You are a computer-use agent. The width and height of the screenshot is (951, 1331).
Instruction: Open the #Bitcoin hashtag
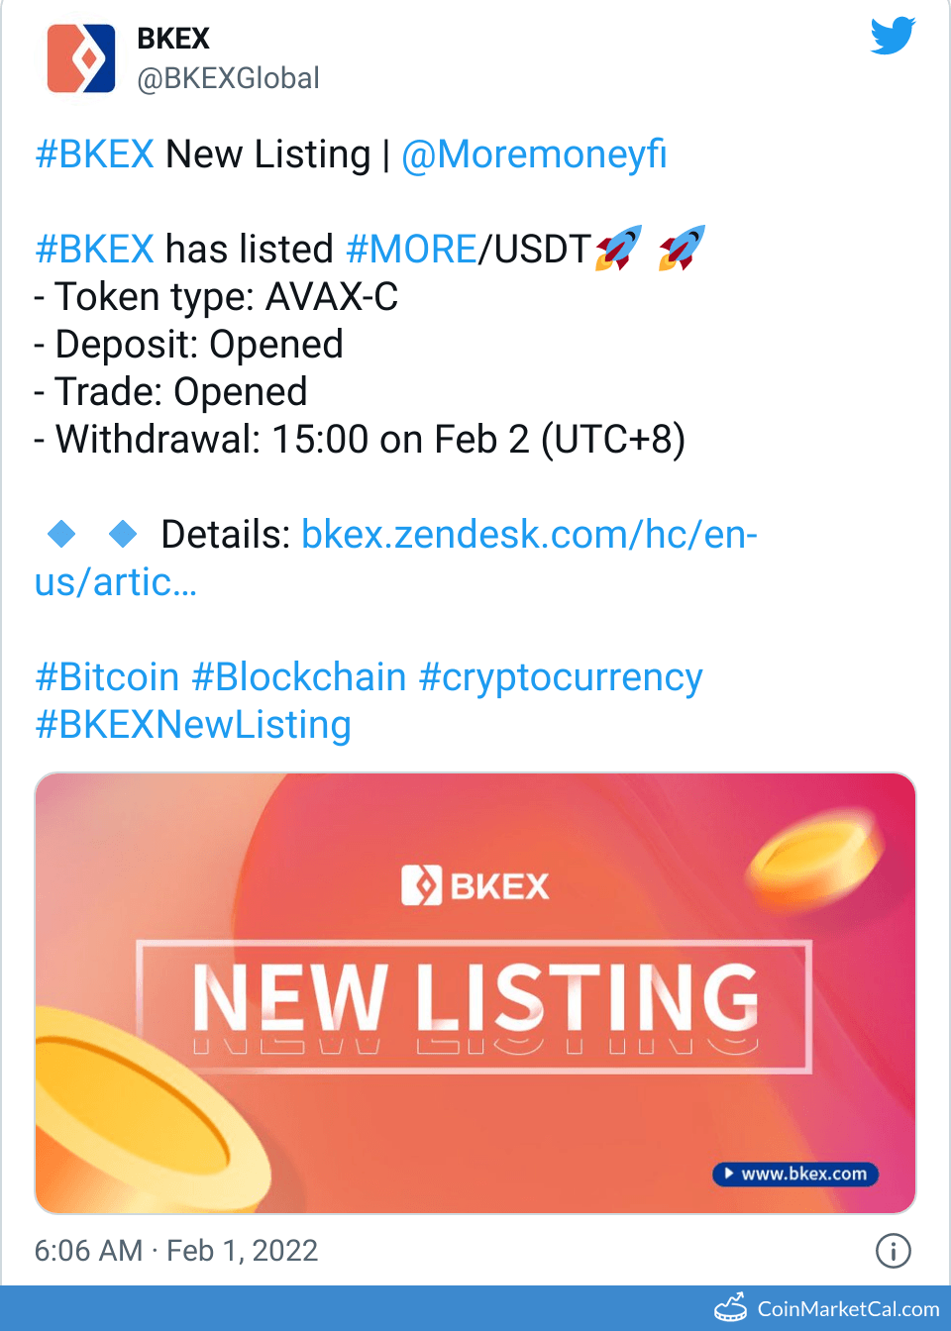[107, 677]
